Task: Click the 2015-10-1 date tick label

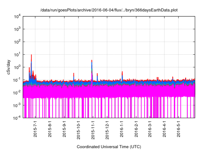Action: pyautogui.click(x=78, y=130)
